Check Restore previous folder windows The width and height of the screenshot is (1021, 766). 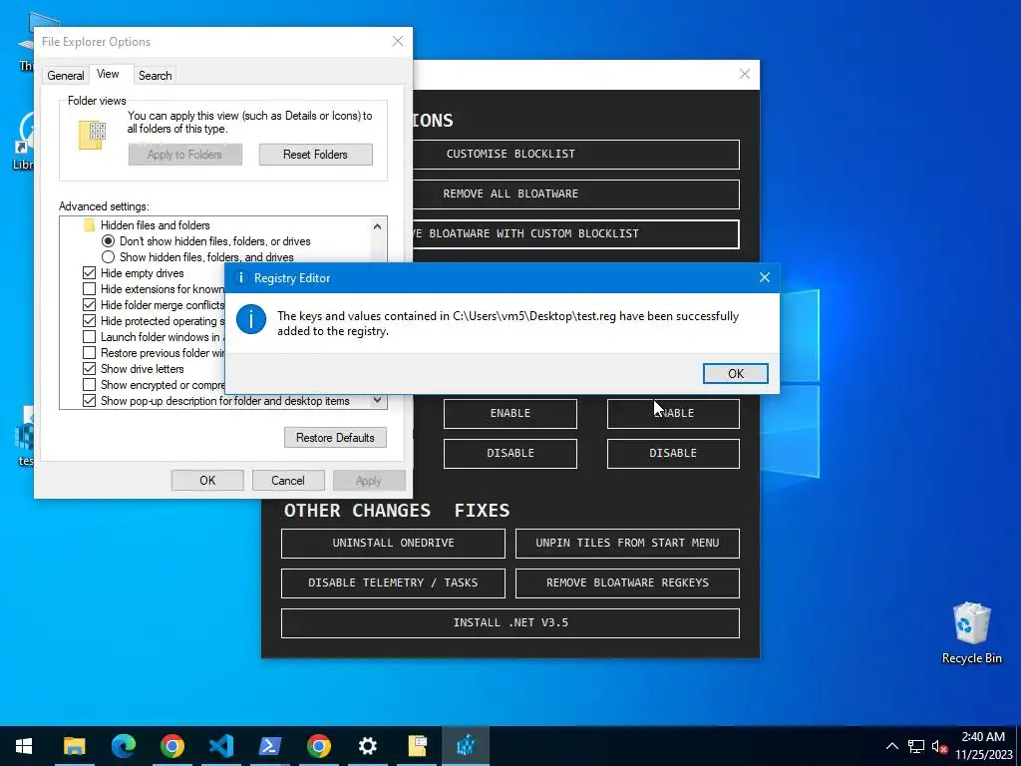coord(89,352)
